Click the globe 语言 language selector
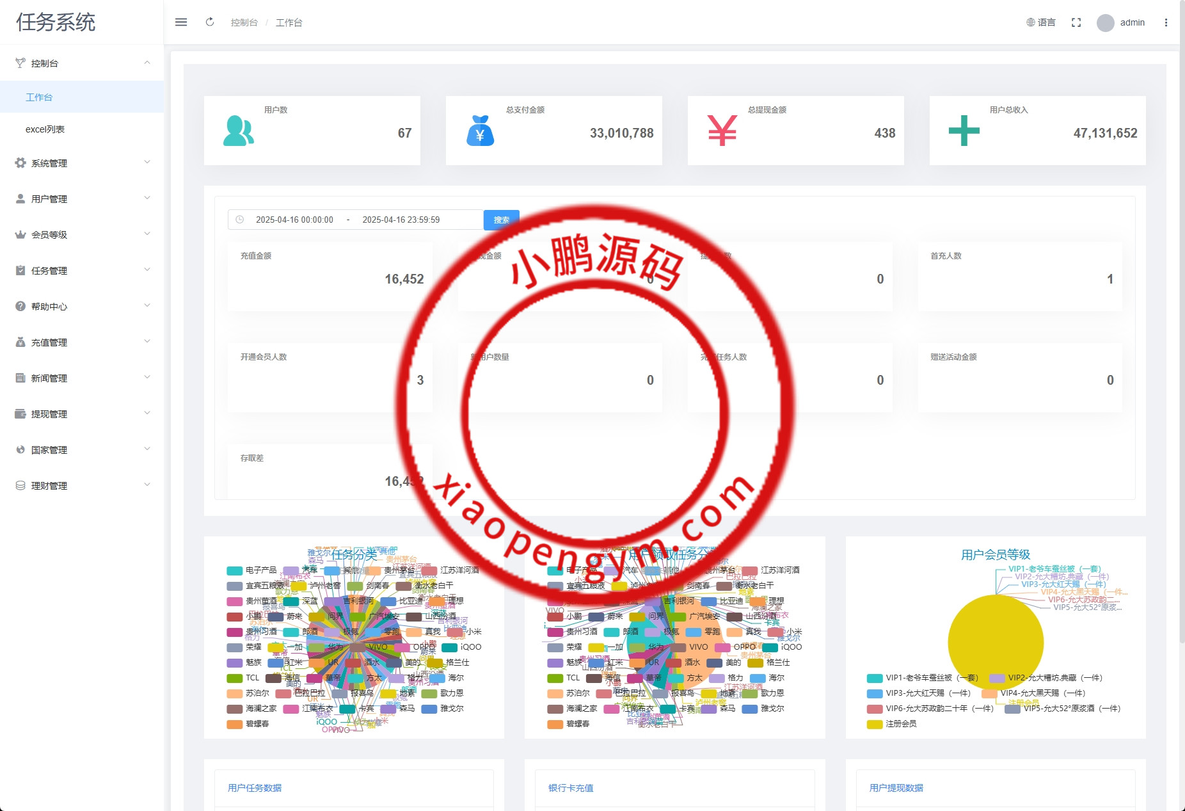1185x811 pixels. click(x=1041, y=22)
